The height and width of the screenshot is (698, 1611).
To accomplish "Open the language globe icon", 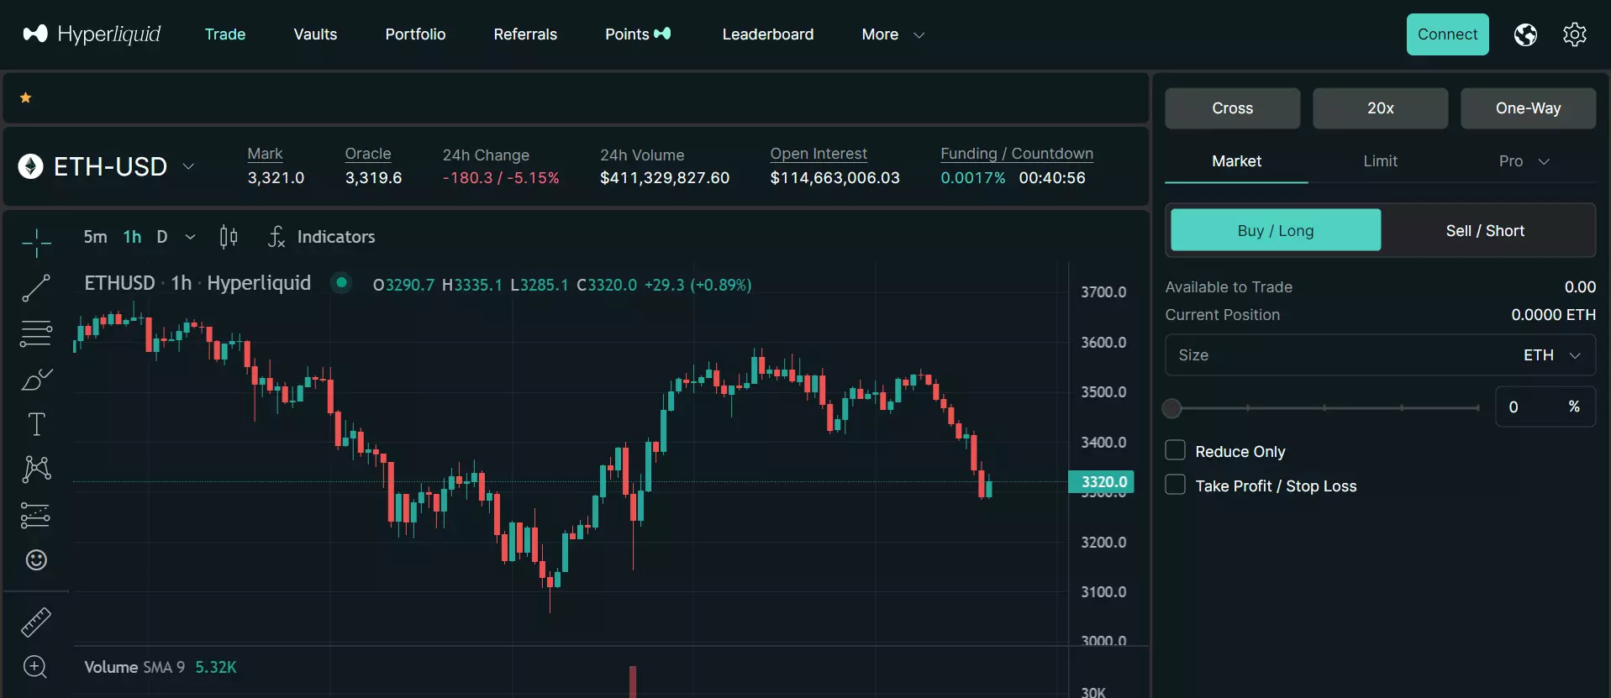I will 1525,34.
